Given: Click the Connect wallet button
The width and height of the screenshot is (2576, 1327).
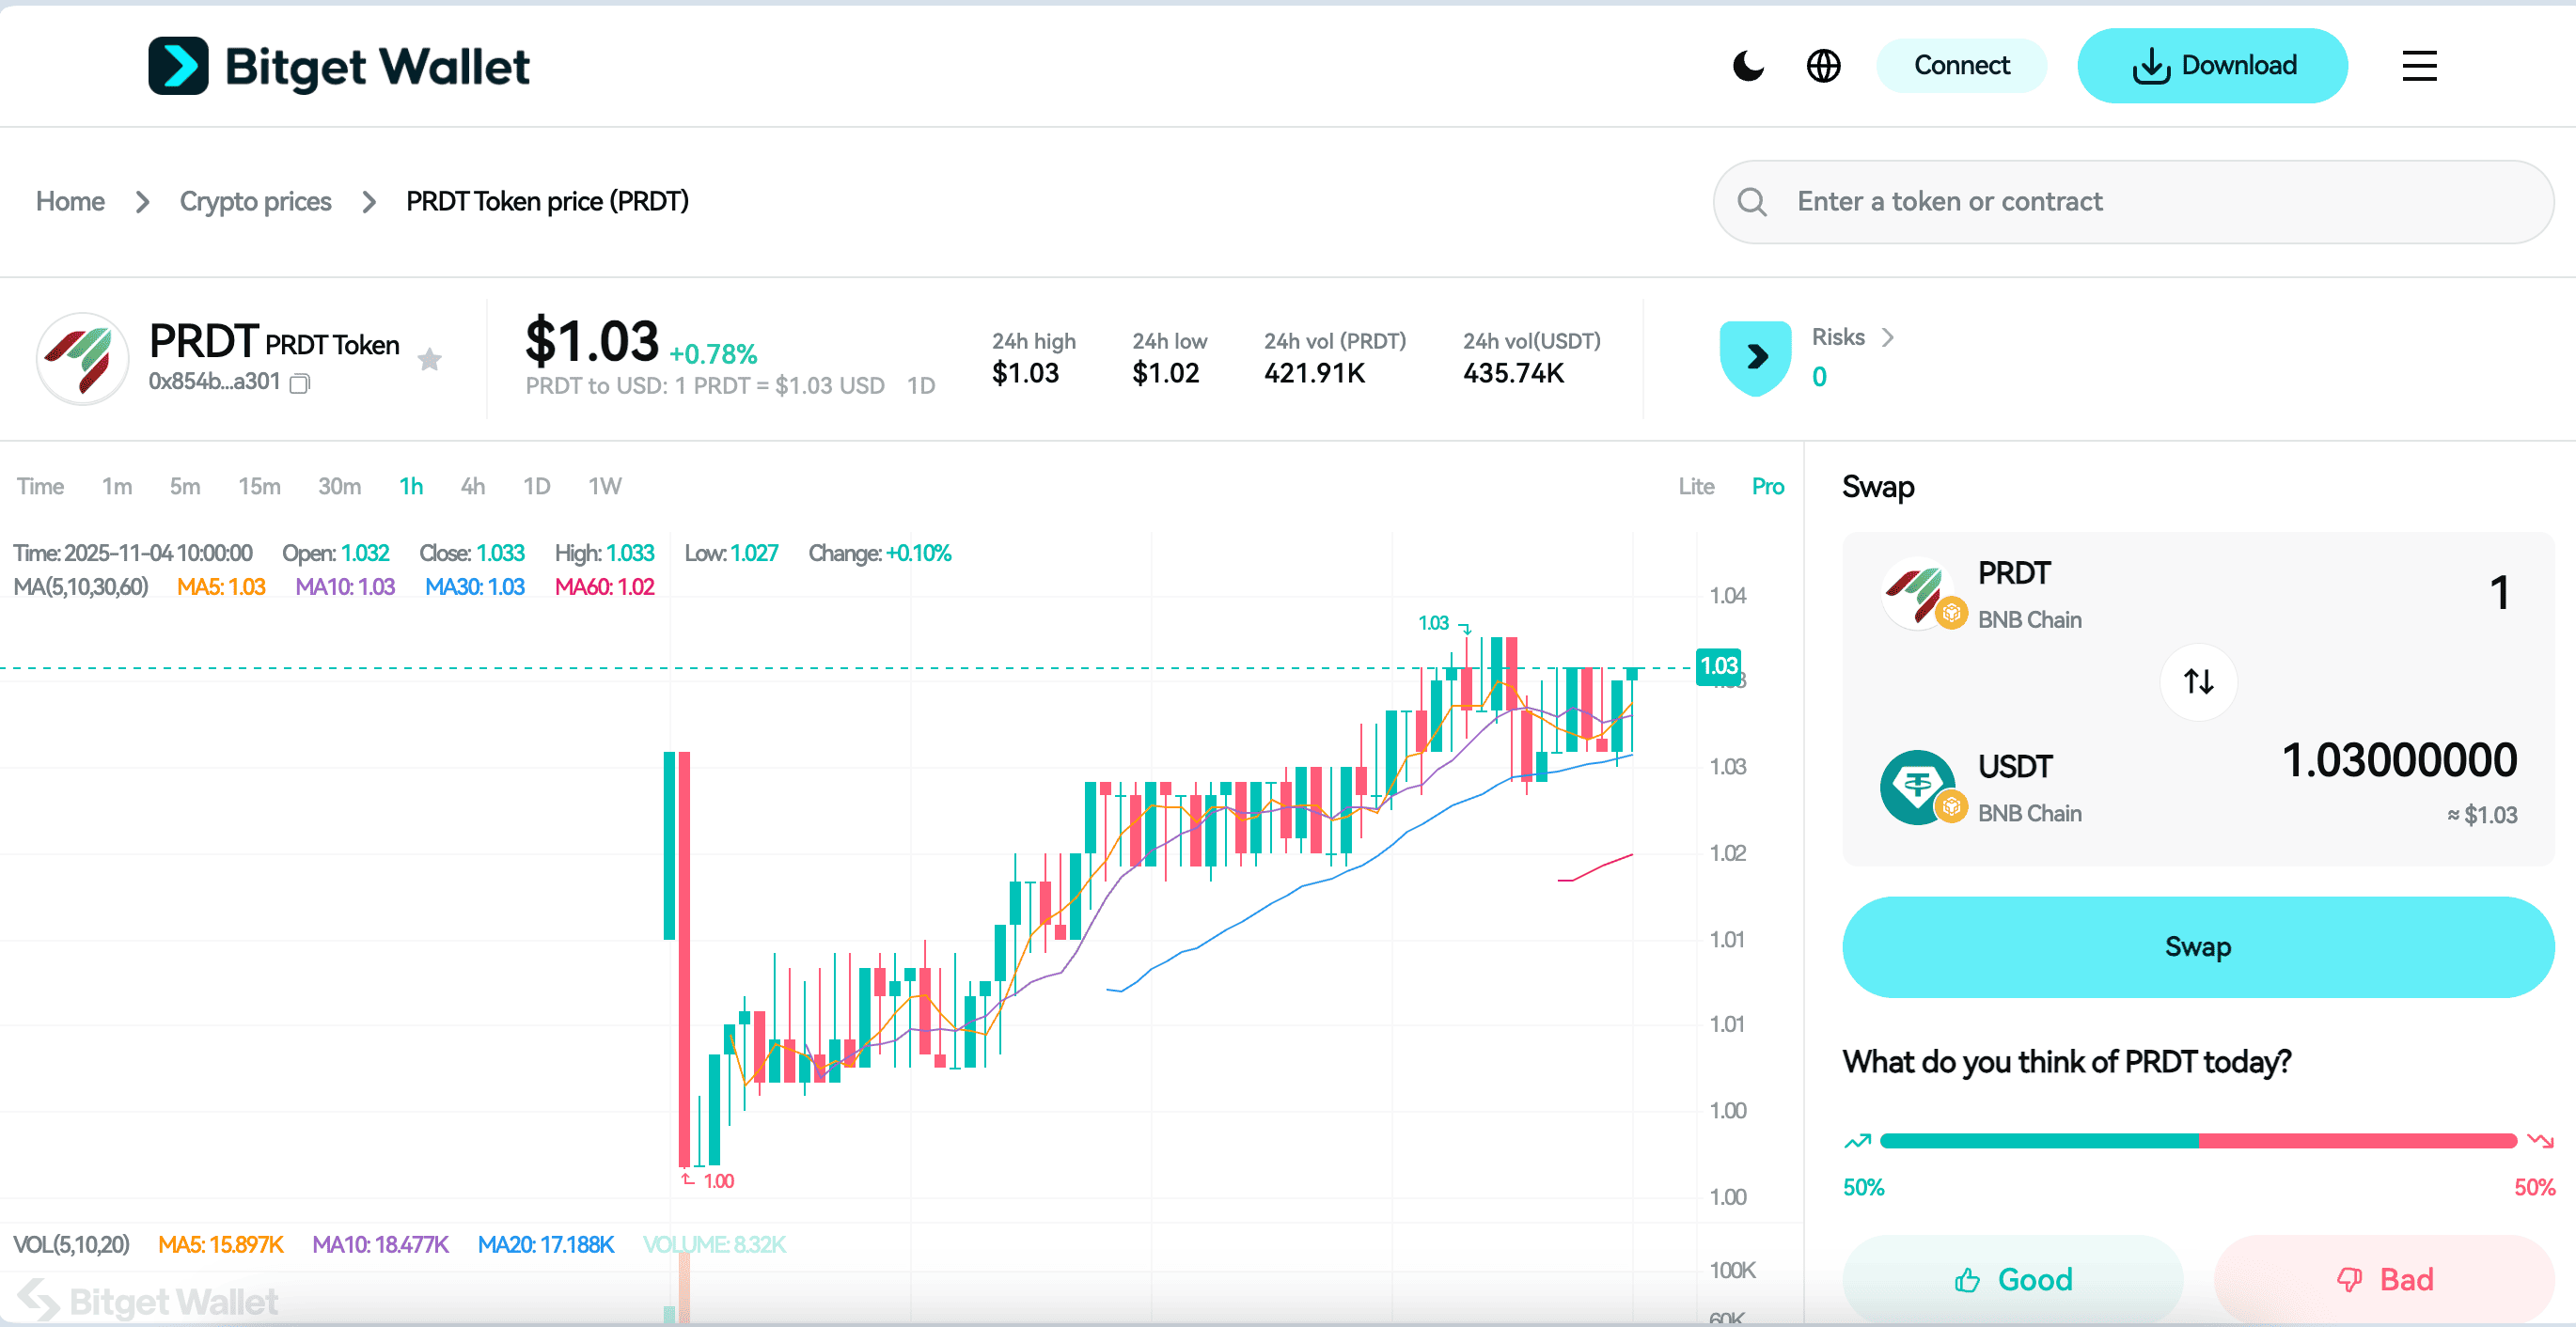Looking at the screenshot, I should click(1960, 65).
